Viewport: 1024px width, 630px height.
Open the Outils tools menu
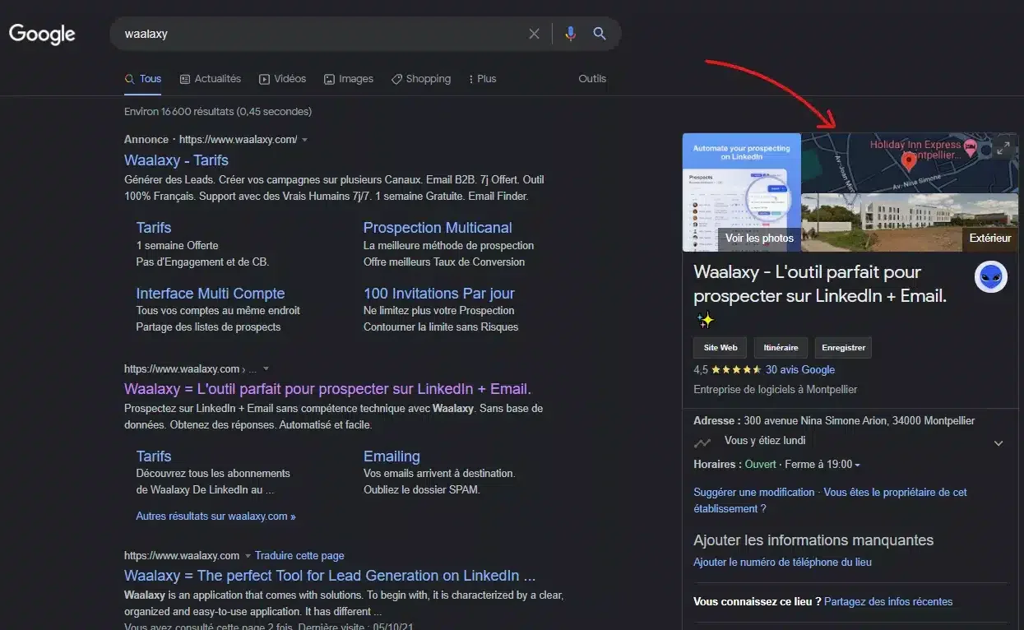click(592, 79)
